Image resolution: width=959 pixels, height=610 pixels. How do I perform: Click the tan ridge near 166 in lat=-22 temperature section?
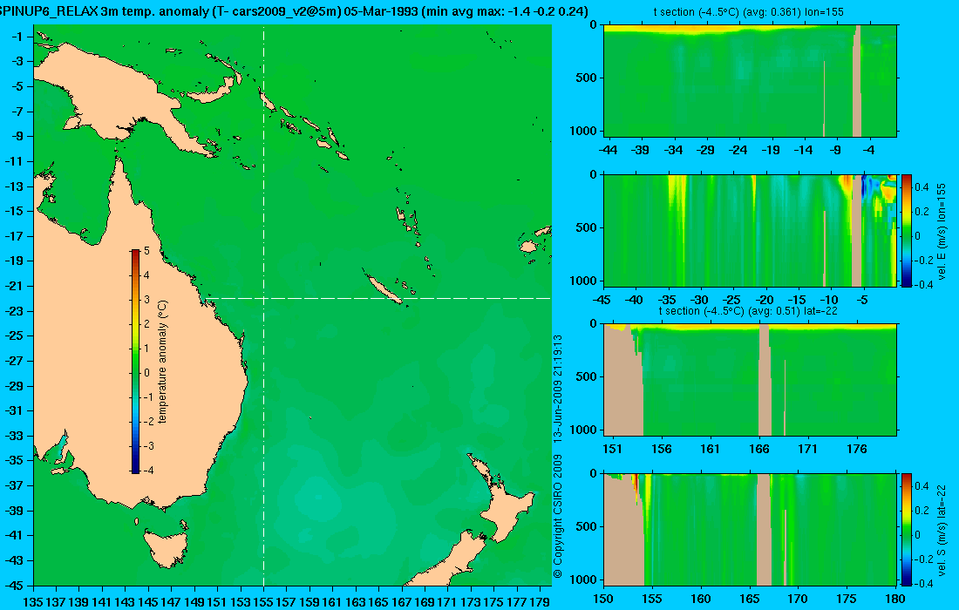click(x=765, y=380)
